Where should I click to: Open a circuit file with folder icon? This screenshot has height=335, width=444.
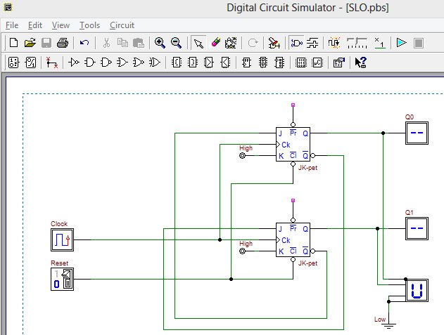click(30, 43)
